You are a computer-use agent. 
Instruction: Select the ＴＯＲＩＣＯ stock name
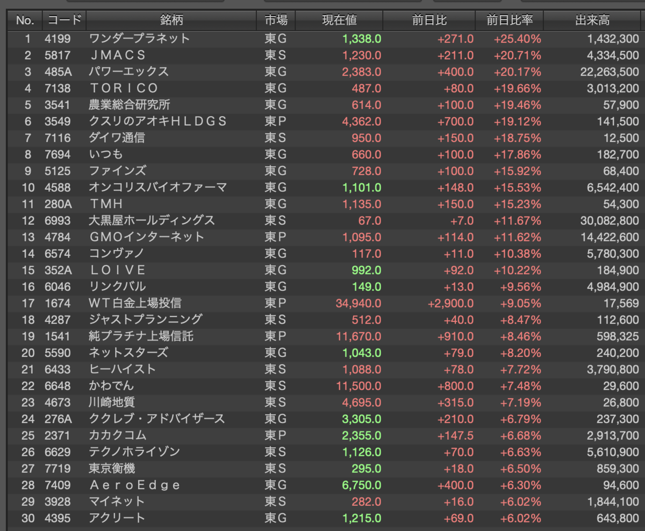(124, 88)
